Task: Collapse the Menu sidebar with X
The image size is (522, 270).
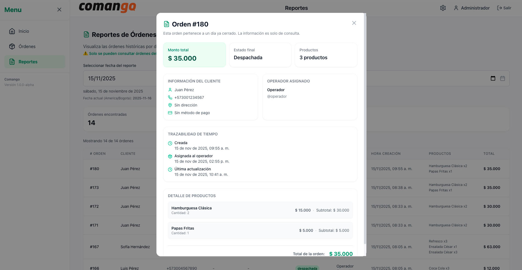Action: click(x=59, y=10)
